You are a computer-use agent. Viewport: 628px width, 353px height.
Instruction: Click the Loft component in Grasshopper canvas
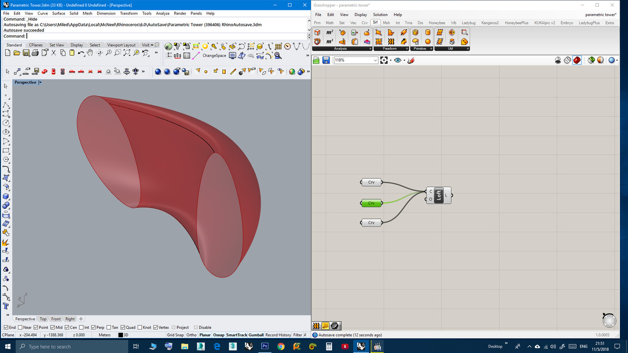click(x=439, y=195)
